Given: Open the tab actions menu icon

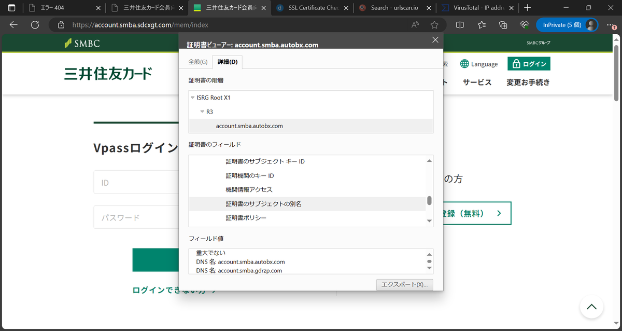Looking at the screenshot, I should pyautogui.click(x=11, y=8).
